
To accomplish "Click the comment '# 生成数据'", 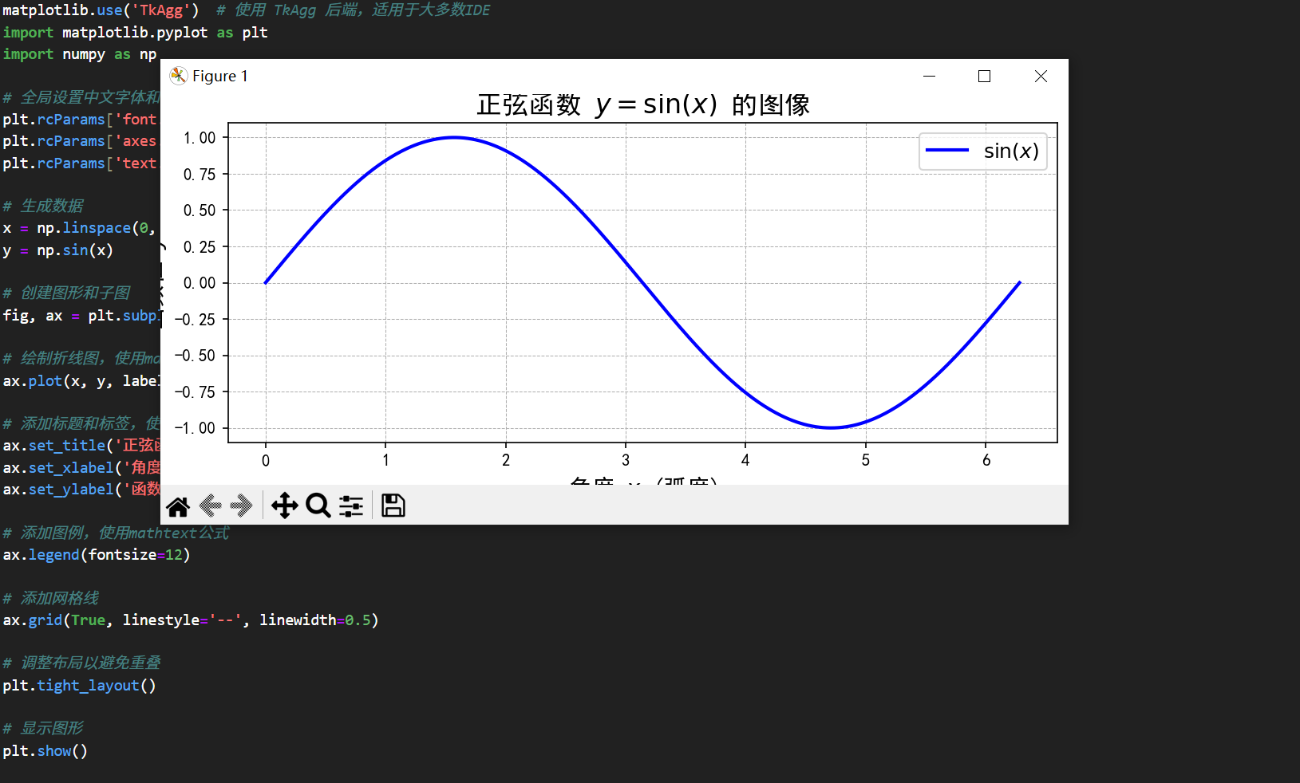I will (x=43, y=207).
